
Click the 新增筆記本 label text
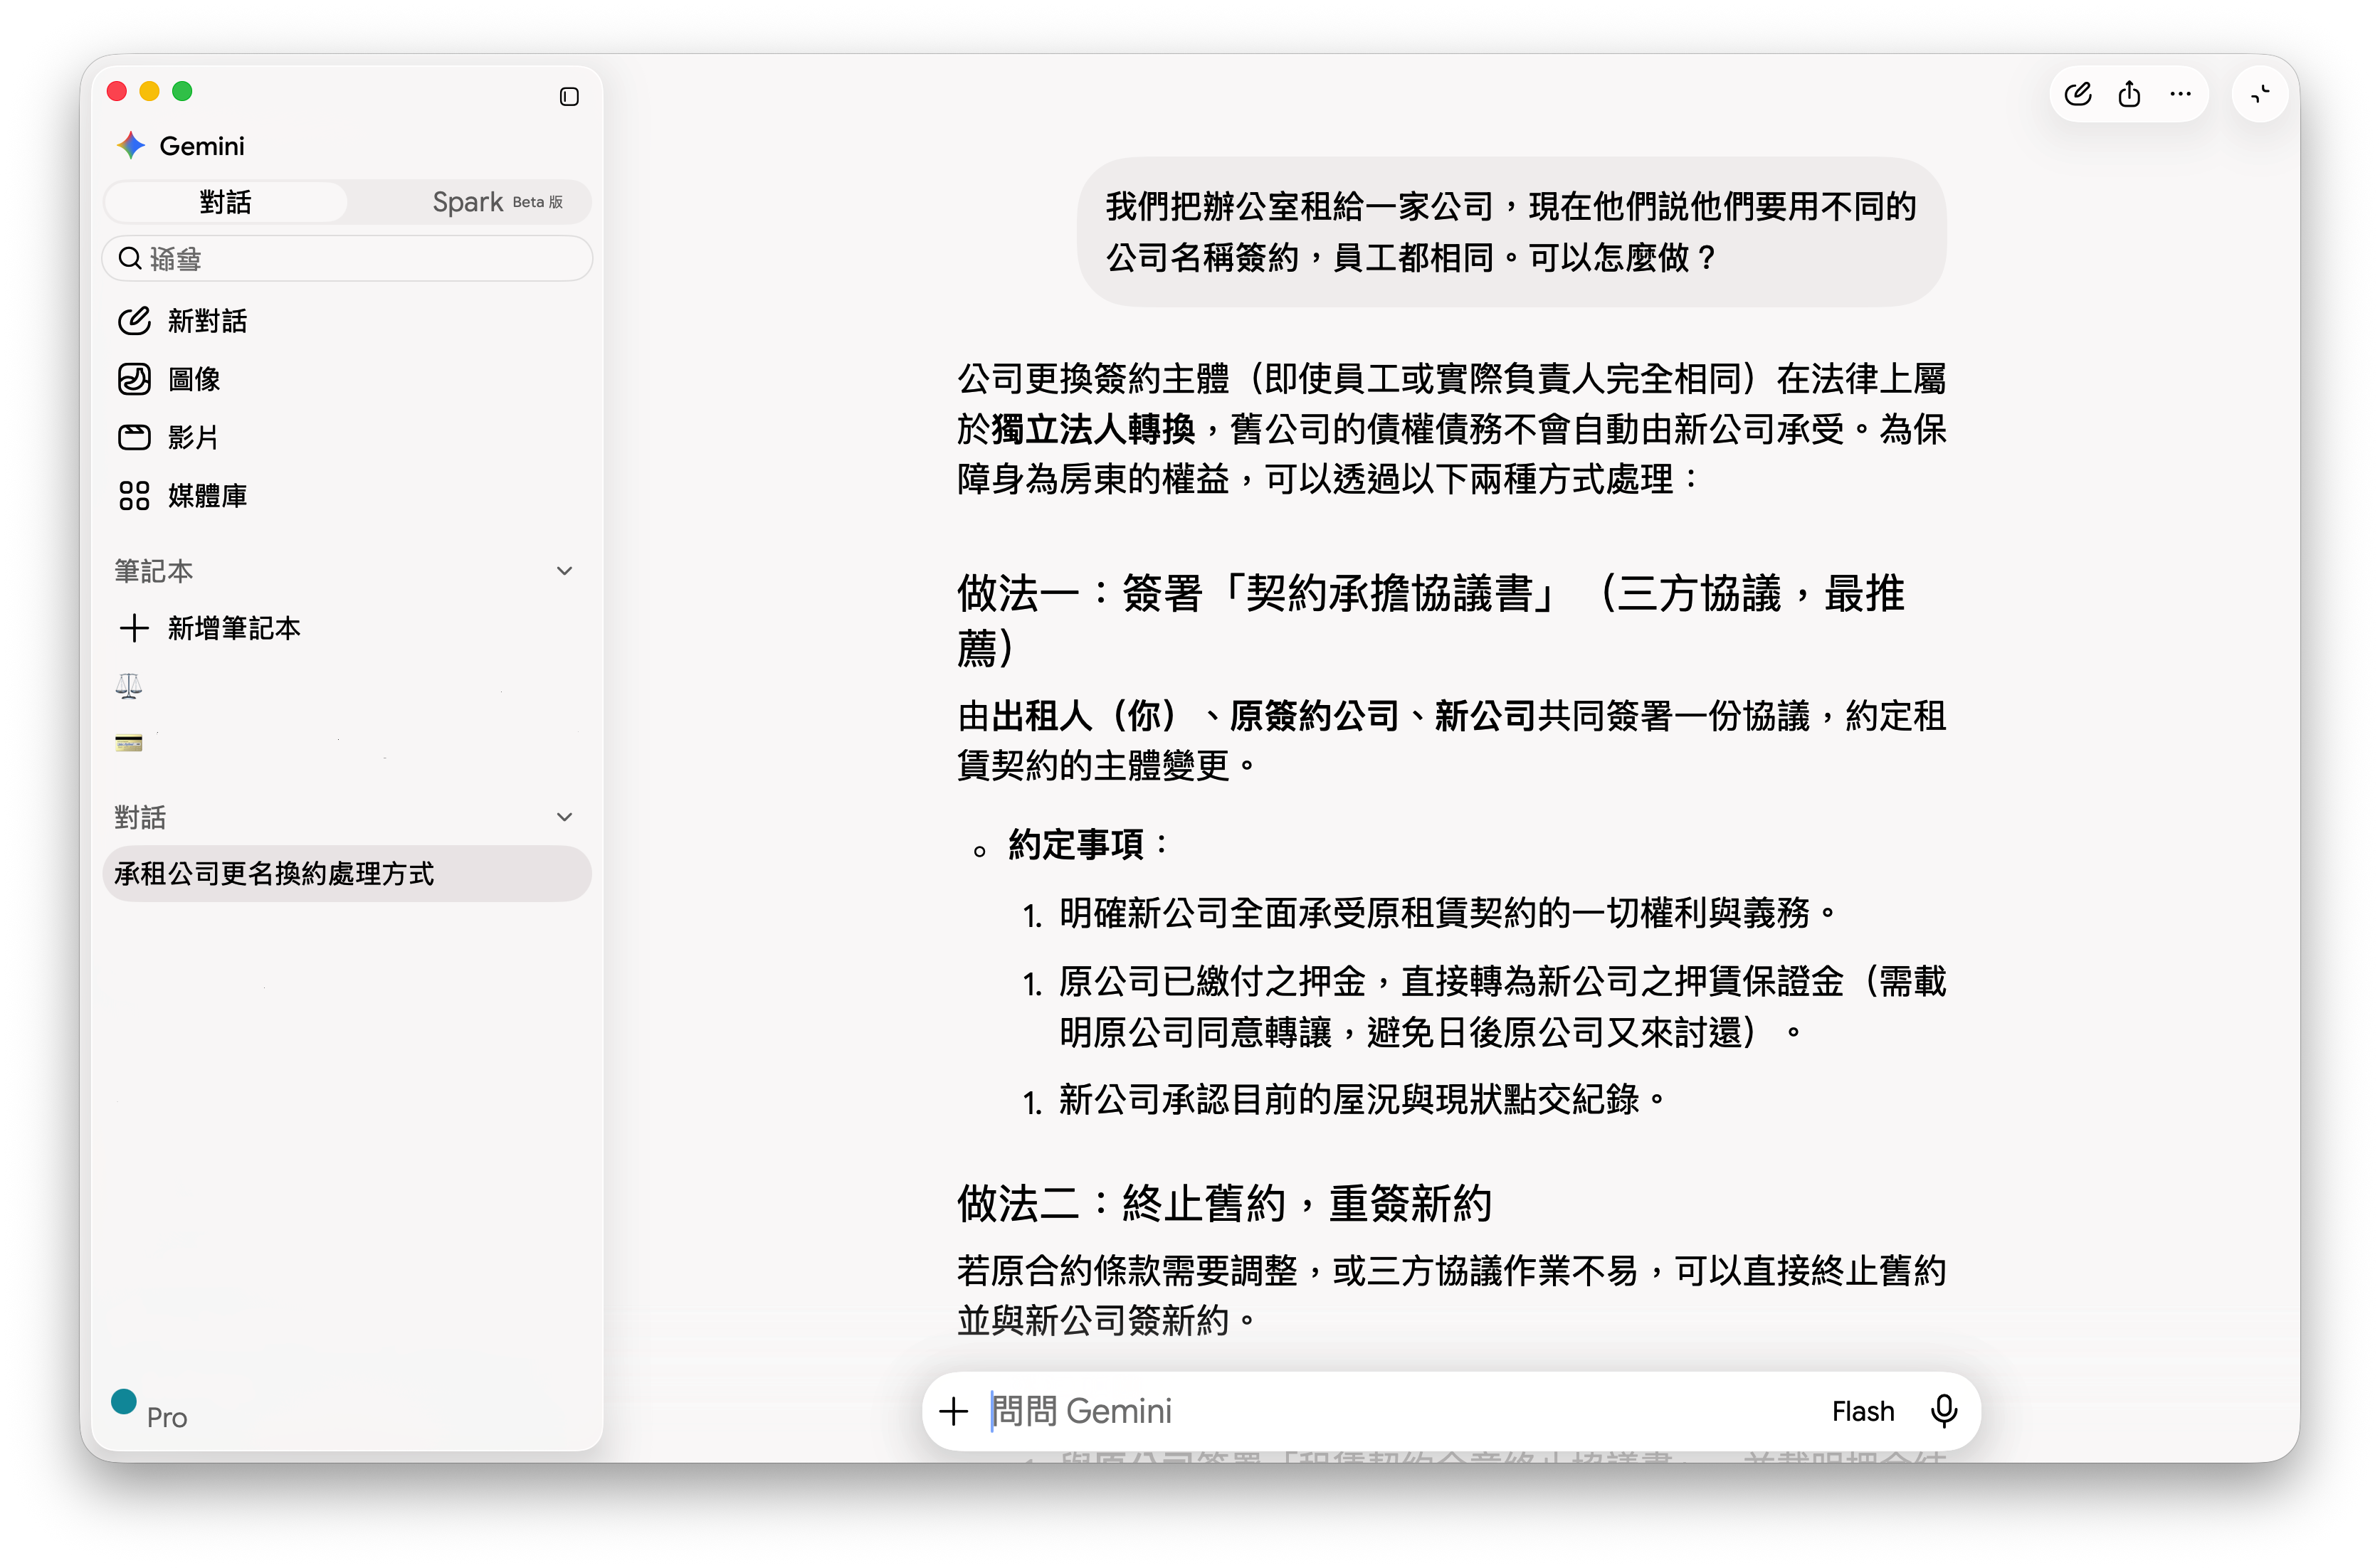(x=234, y=628)
